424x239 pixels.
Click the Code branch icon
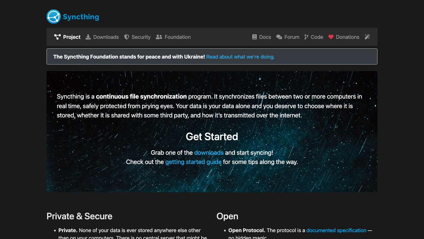306,37
